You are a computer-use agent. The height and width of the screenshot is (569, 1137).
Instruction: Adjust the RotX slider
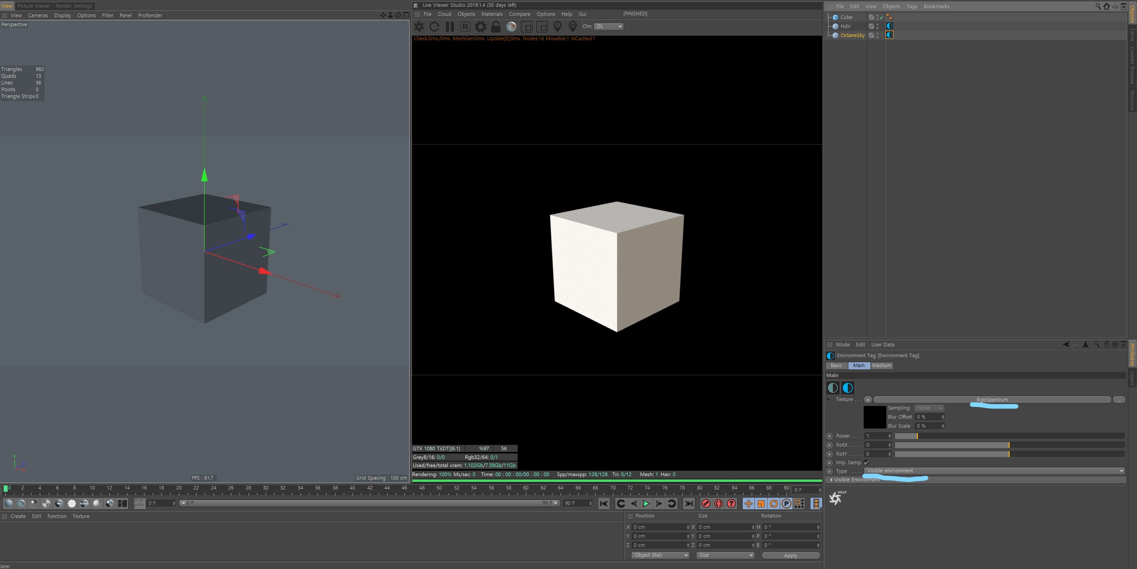[x=1009, y=445]
